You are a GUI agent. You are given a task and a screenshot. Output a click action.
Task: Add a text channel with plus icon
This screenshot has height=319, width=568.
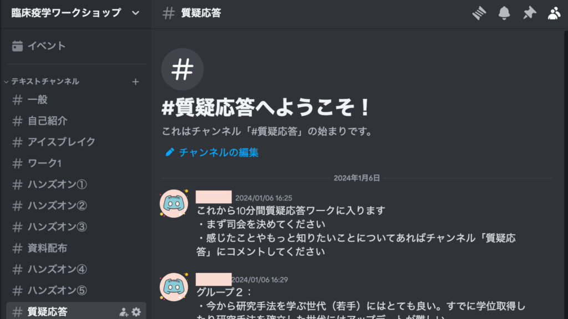135,82
